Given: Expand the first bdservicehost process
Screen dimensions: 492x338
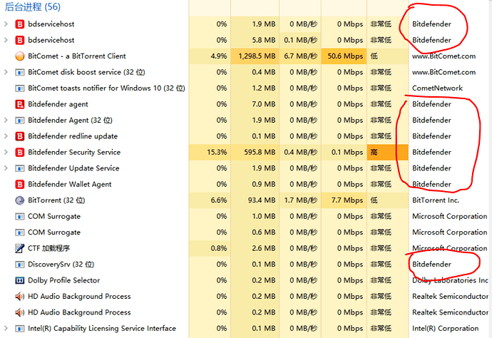Looking at the screenshot, I should tap(6, 24).
